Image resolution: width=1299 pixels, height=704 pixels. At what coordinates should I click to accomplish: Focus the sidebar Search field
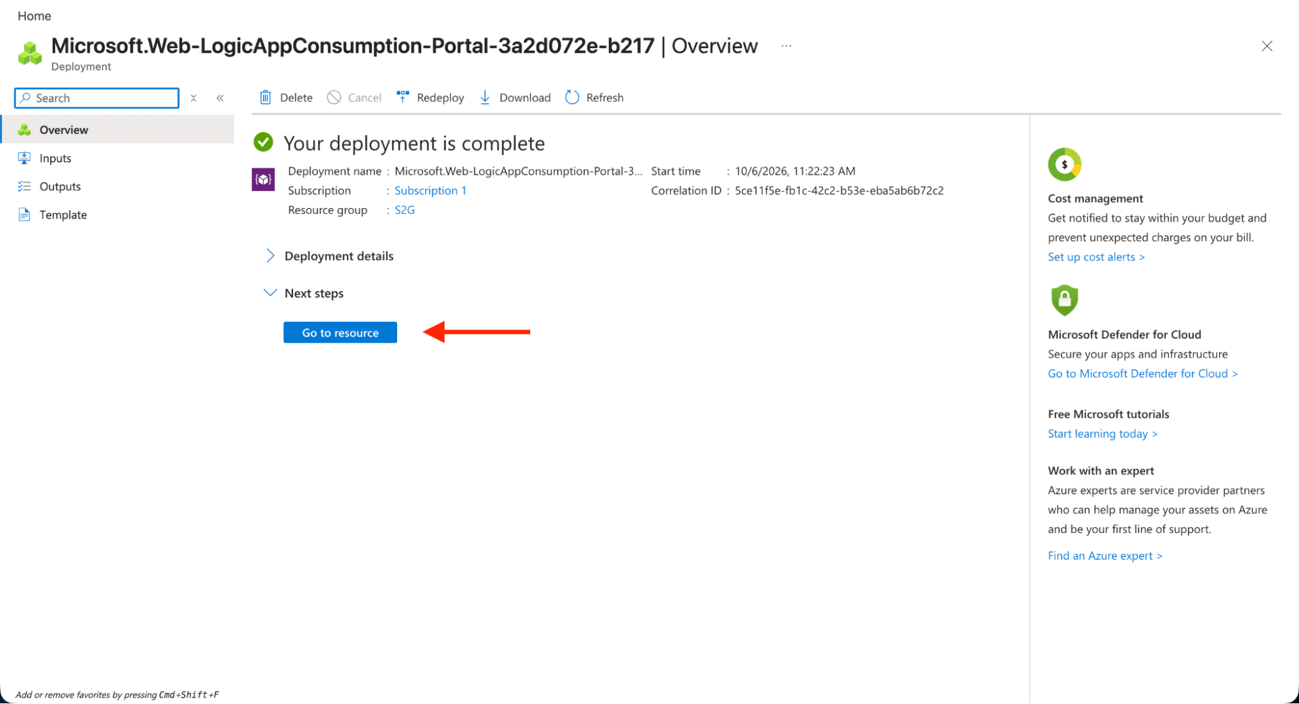97,98
